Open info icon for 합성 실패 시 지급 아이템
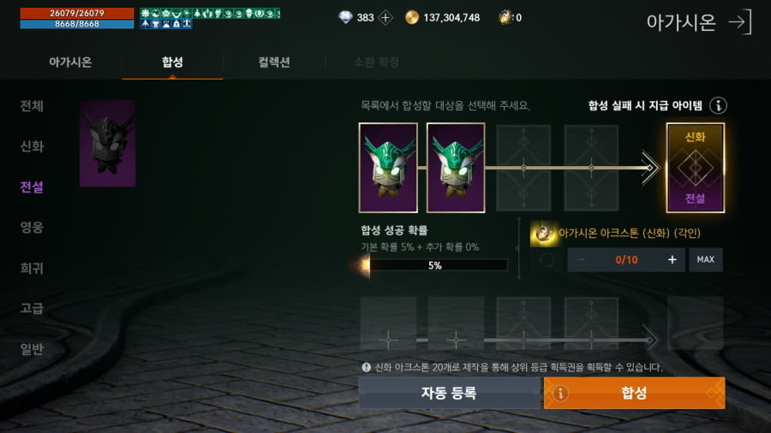The image size is (771, 433). [x=718, y=105]
